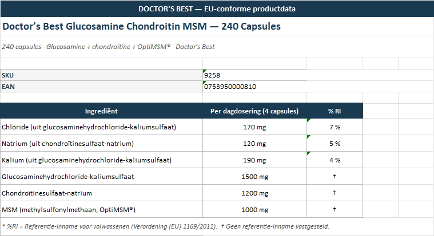Click the Chloride ingredient cell
This screenshot has height=236, width=434.
[x=101, y=127]
